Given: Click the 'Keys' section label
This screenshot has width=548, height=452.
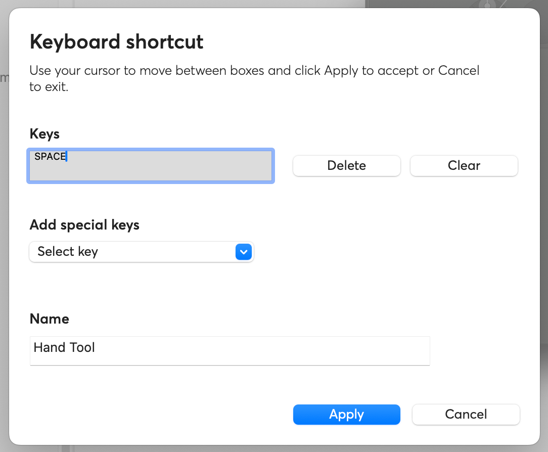Looking at the screenshot, I should click(x=44, y=134).
